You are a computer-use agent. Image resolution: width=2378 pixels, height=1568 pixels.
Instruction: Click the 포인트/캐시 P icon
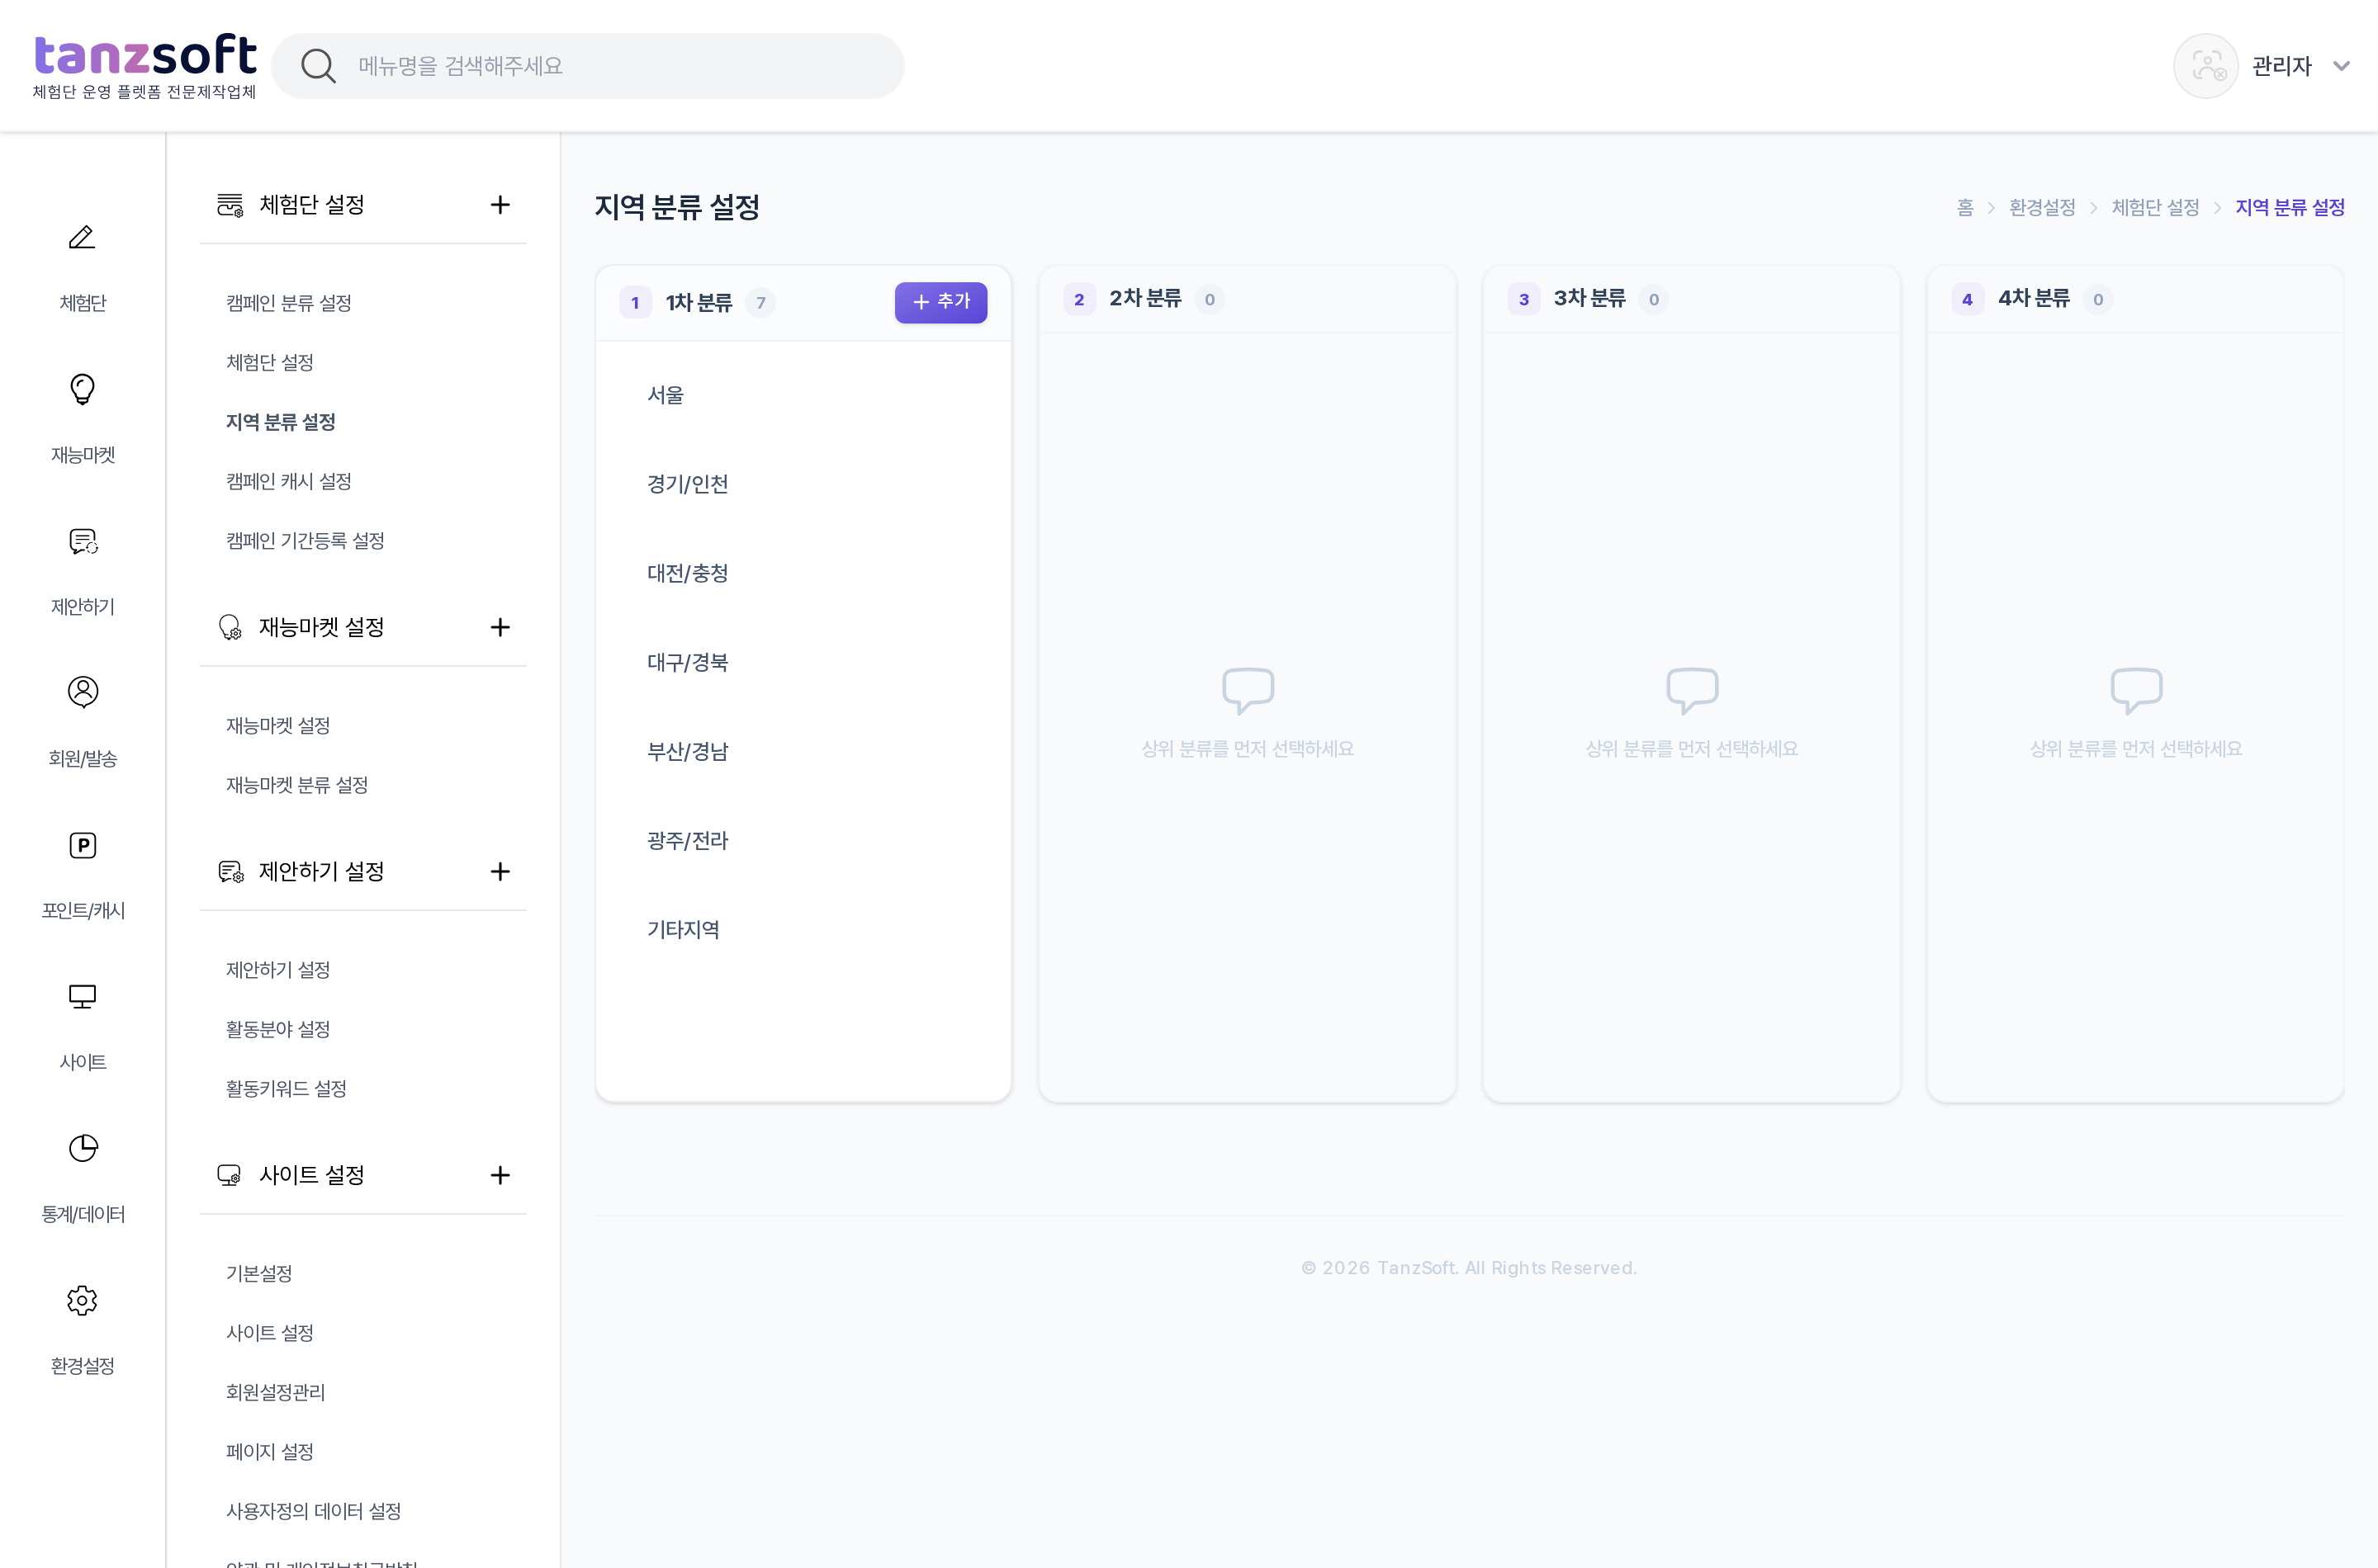click(x=82, y=845)
